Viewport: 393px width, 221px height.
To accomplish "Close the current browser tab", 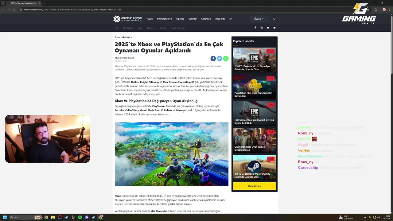I will point(39,3).
